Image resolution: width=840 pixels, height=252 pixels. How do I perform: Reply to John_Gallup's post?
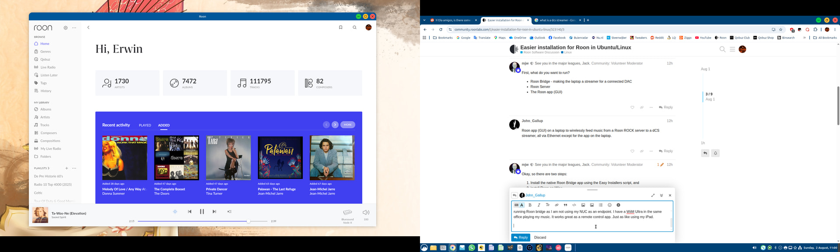point(666,151)
